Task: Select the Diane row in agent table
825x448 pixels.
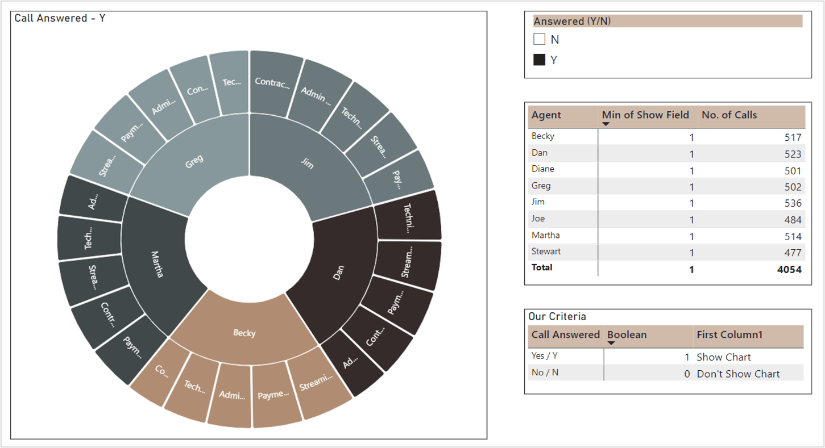Action: pos(542,169)
